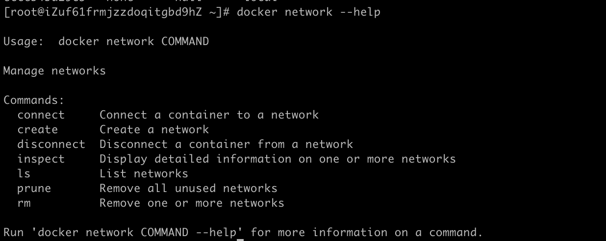The image size is (606, 241).
Task: Click the create command name
Action: click(x=37, y=130)
